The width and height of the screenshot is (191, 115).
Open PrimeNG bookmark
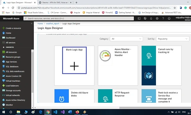(107, 13)
